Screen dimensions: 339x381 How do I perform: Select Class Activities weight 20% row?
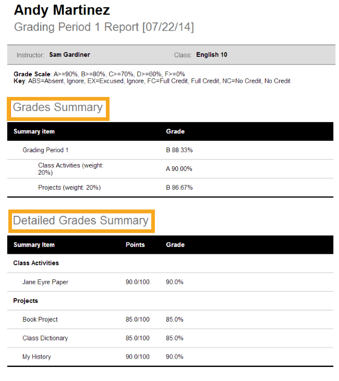click(170, 169)
